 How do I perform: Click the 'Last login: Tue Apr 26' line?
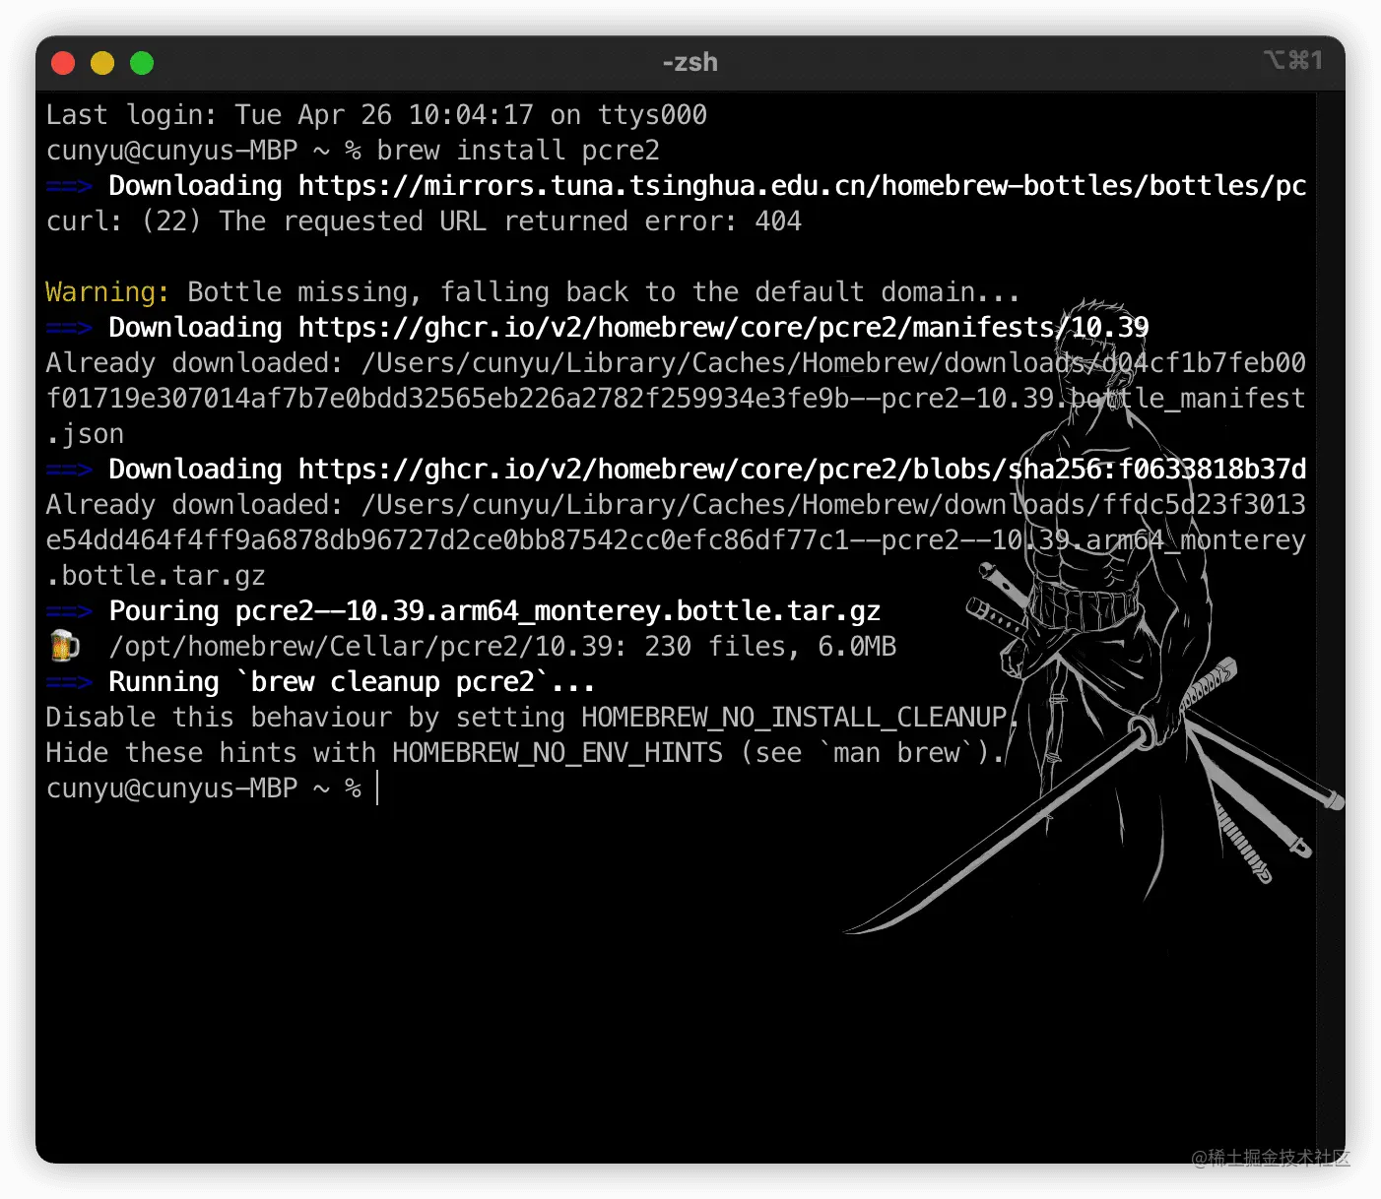click(x=376, y=115)
